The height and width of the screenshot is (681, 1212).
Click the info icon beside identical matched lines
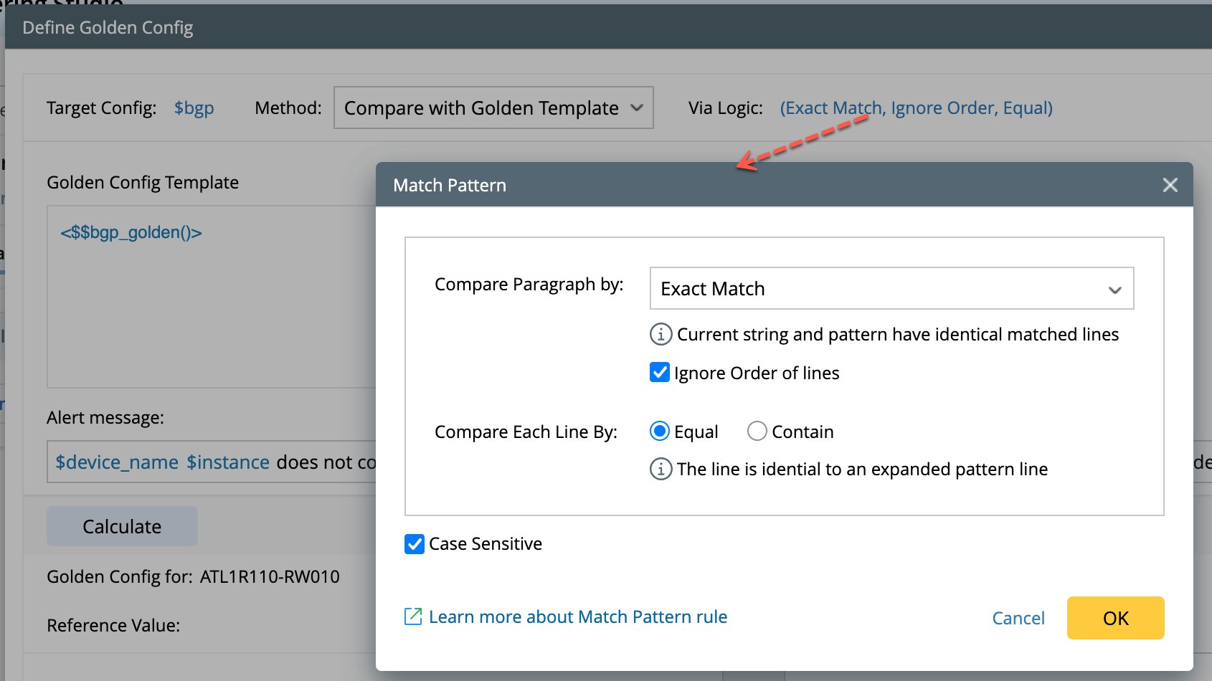[x=661, y=334]
